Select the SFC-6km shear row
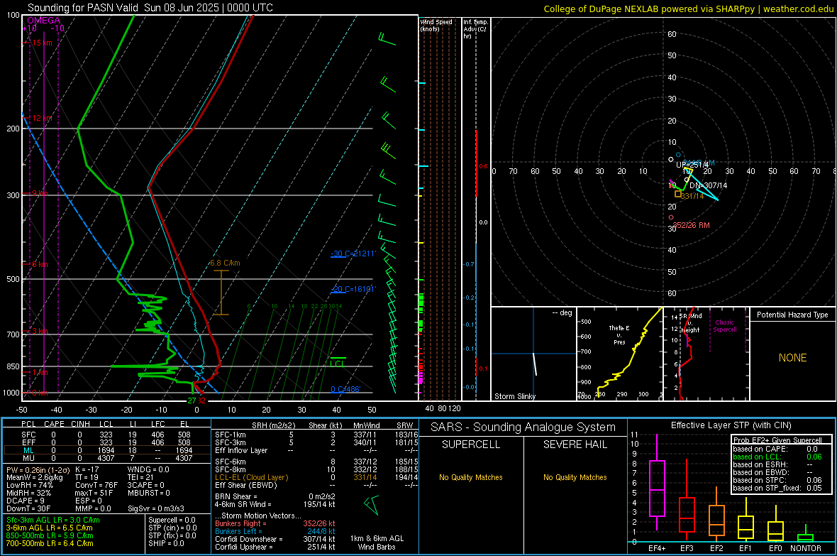 pos(316,462)
